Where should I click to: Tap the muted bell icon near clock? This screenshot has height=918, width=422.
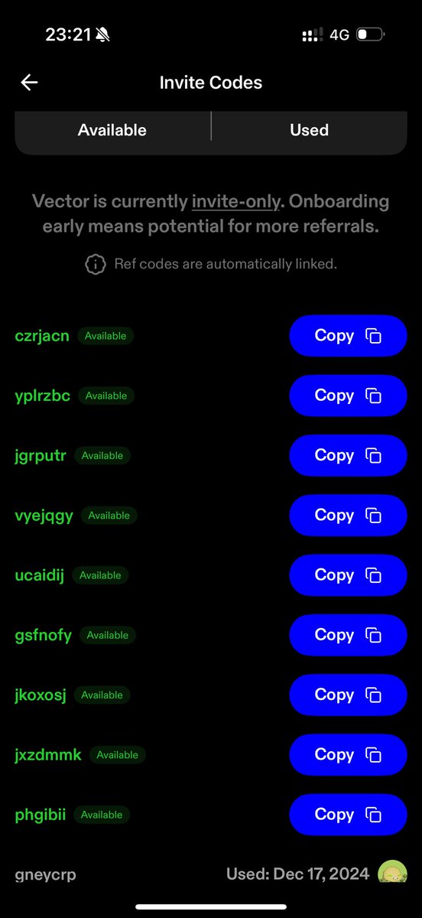tap(103, 35)
